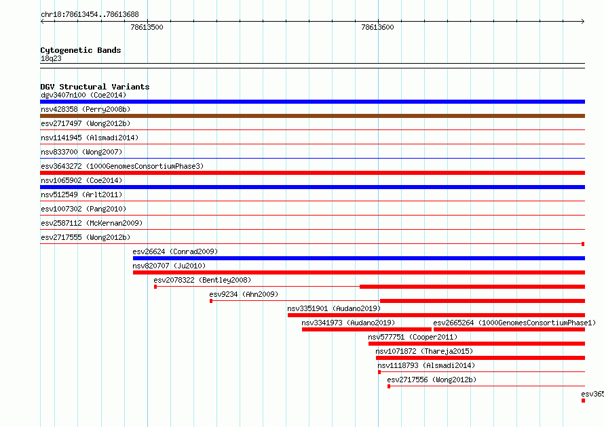Screen dimensions: 604x427
Task: Click the dgv3407n100 (Coe2014) variant label
Action: pos(83,95)
